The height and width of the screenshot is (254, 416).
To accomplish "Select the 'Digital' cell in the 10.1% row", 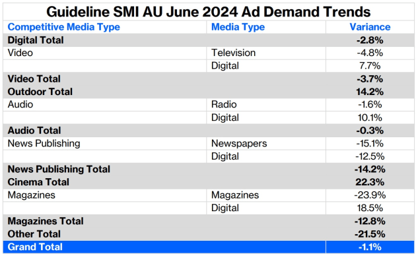I will tap(225, 117).
